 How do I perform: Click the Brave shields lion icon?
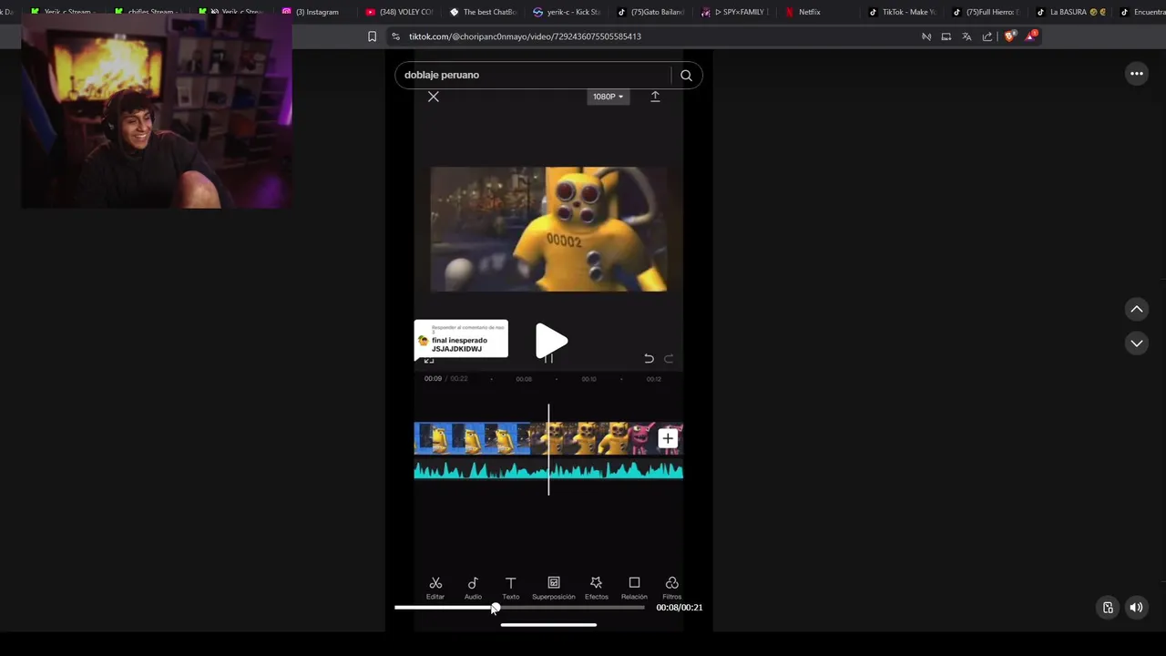[x=1009, y=36]
